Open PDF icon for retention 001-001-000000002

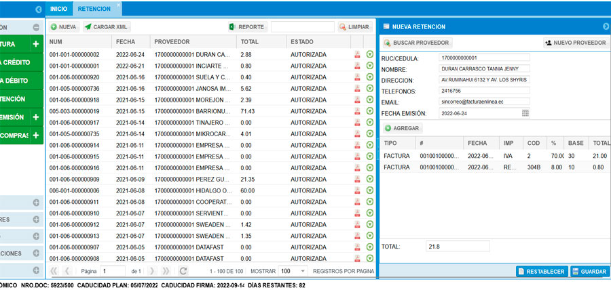point(357,54)
